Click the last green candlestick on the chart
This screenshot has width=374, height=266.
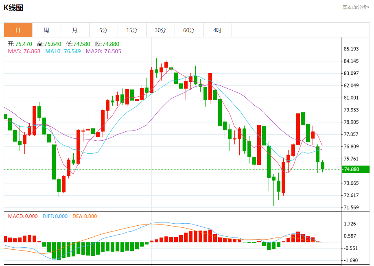tap(323, 166)
